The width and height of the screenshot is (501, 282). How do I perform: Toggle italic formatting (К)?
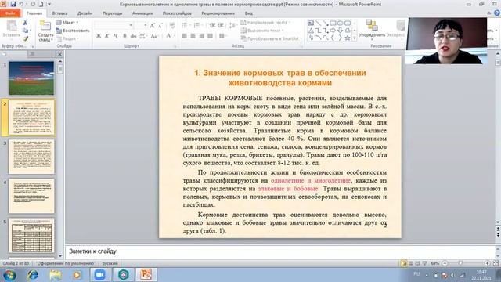point(107,36)
